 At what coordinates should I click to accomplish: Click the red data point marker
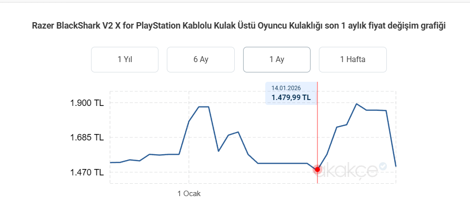(317, 169)
